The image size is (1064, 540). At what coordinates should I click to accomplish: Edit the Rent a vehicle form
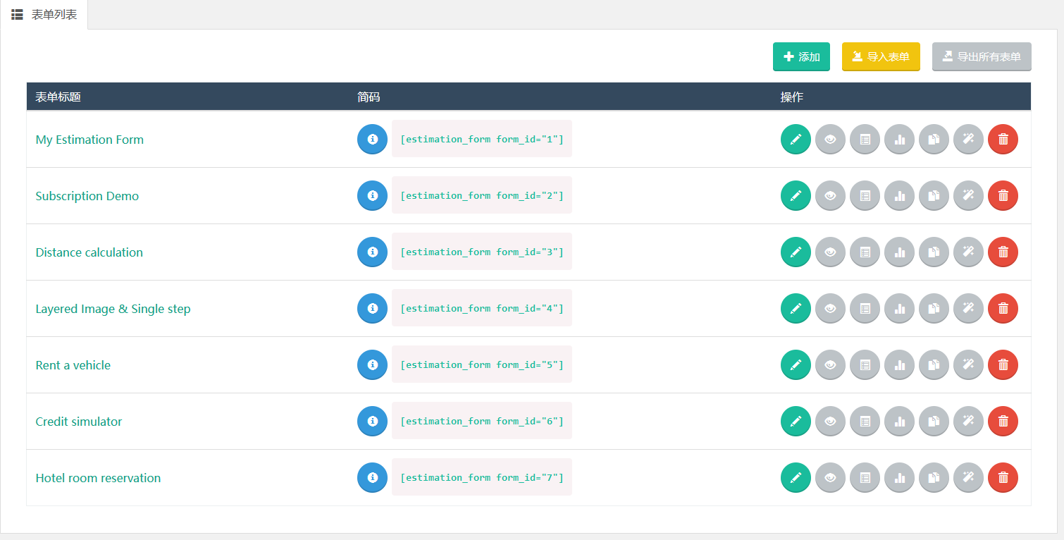click(x=796, y=364)
